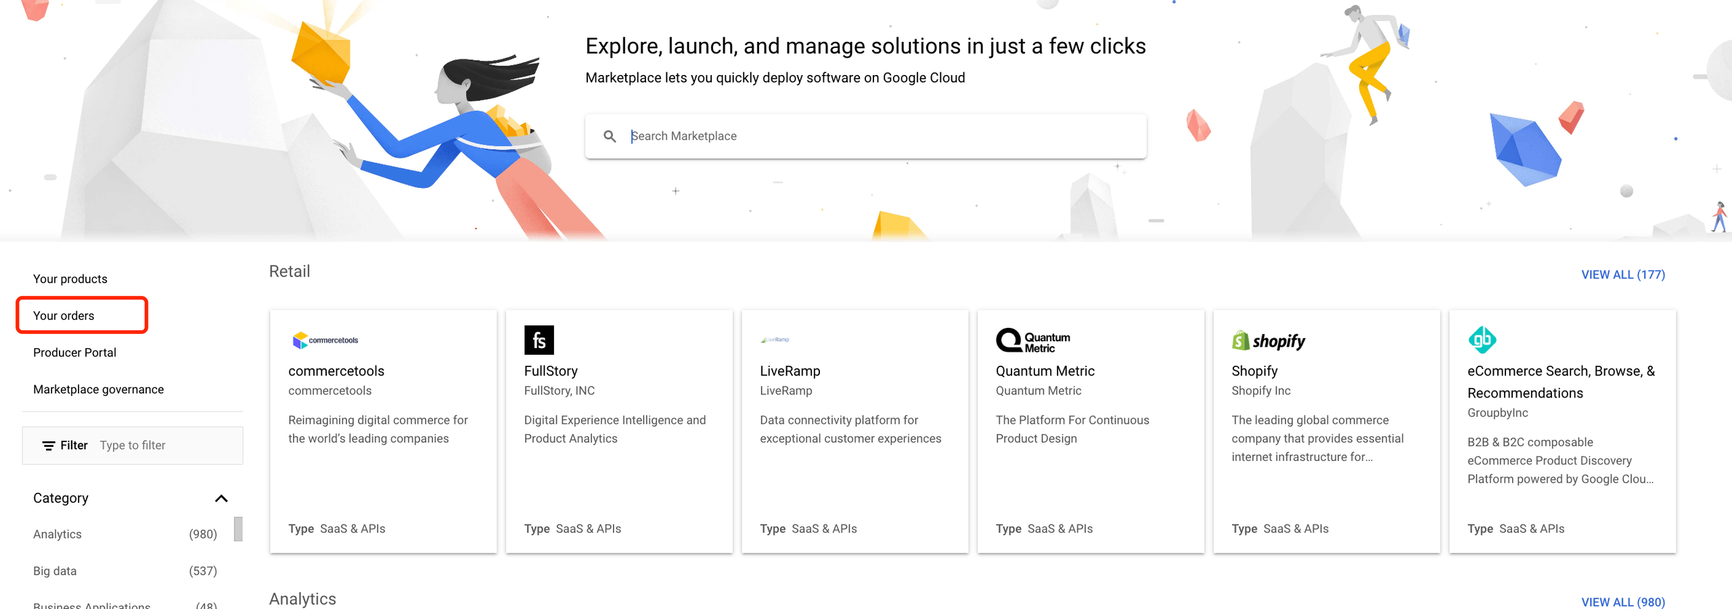
Task: Filter by the Analytics category
Action: (57, 534)
